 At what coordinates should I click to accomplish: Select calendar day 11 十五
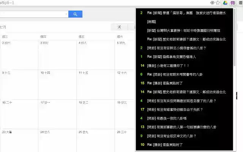(x=84, y=73)
